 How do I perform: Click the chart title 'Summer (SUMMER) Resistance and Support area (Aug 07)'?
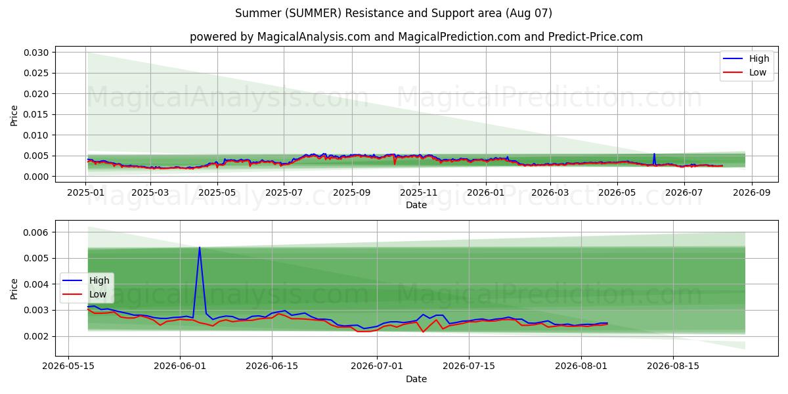(x=394, y=13)
